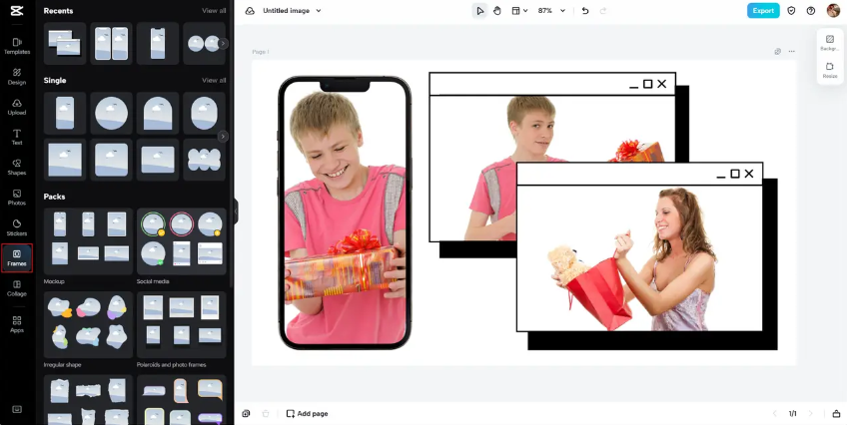This screenshot has width=847, height=425.
Task: Open the Collage panel
Action: click(16, 288)
